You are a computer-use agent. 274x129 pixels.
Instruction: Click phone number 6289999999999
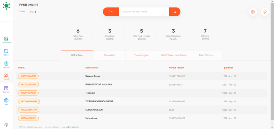point(177,101)
